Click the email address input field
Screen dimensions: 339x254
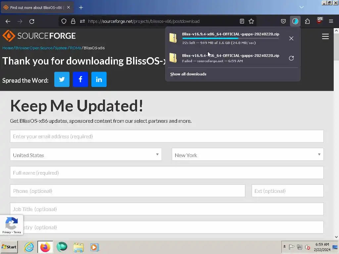click(x=167, y=136)
